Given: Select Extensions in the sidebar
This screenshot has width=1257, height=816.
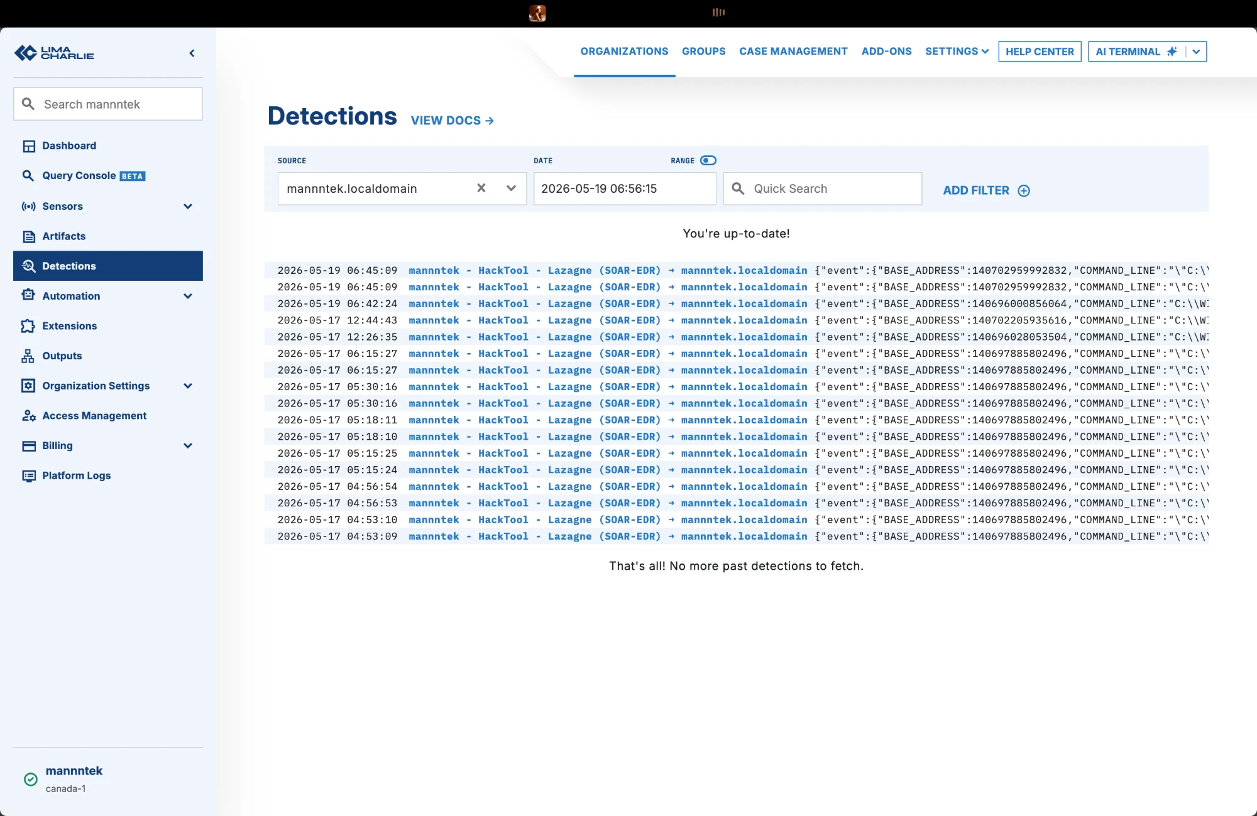Looking at the screenshot, I should pos(108,326).
